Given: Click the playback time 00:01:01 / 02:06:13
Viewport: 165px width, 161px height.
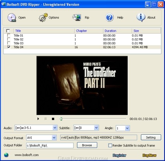Looking at the screenshot, I should pos(143,119).
